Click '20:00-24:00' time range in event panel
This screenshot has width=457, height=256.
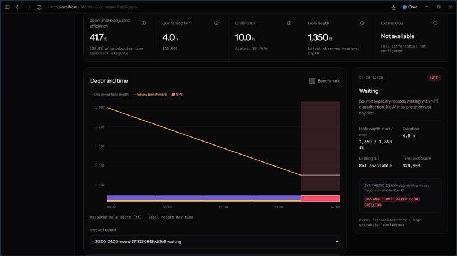pyautogui.click(x=371, y=78)
